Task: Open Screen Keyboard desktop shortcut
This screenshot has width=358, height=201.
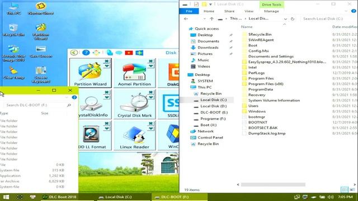Action: [x=41, y=75]
